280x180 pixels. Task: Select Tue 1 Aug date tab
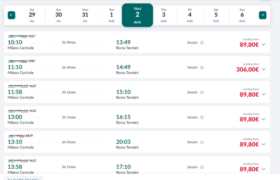pyautogui.click(x=111, y=15)
